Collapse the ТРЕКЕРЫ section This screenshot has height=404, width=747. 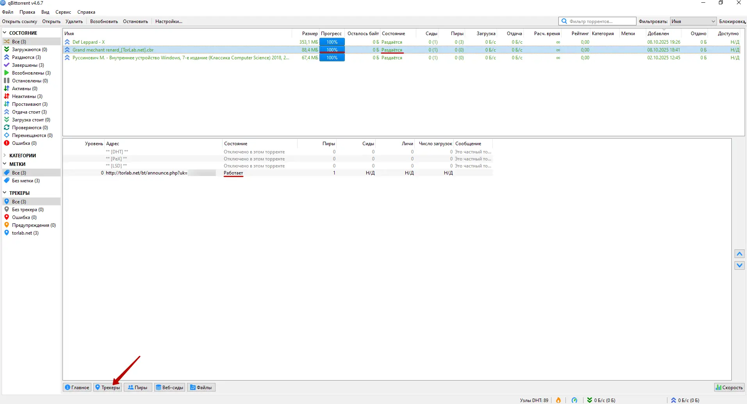pos(5,193)
